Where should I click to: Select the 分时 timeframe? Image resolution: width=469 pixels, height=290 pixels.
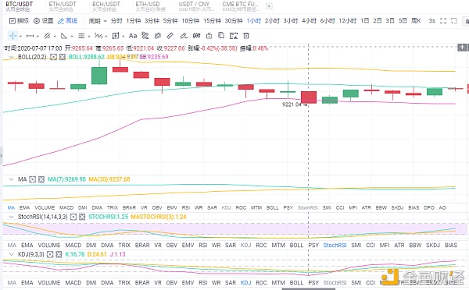pos(116,21)
